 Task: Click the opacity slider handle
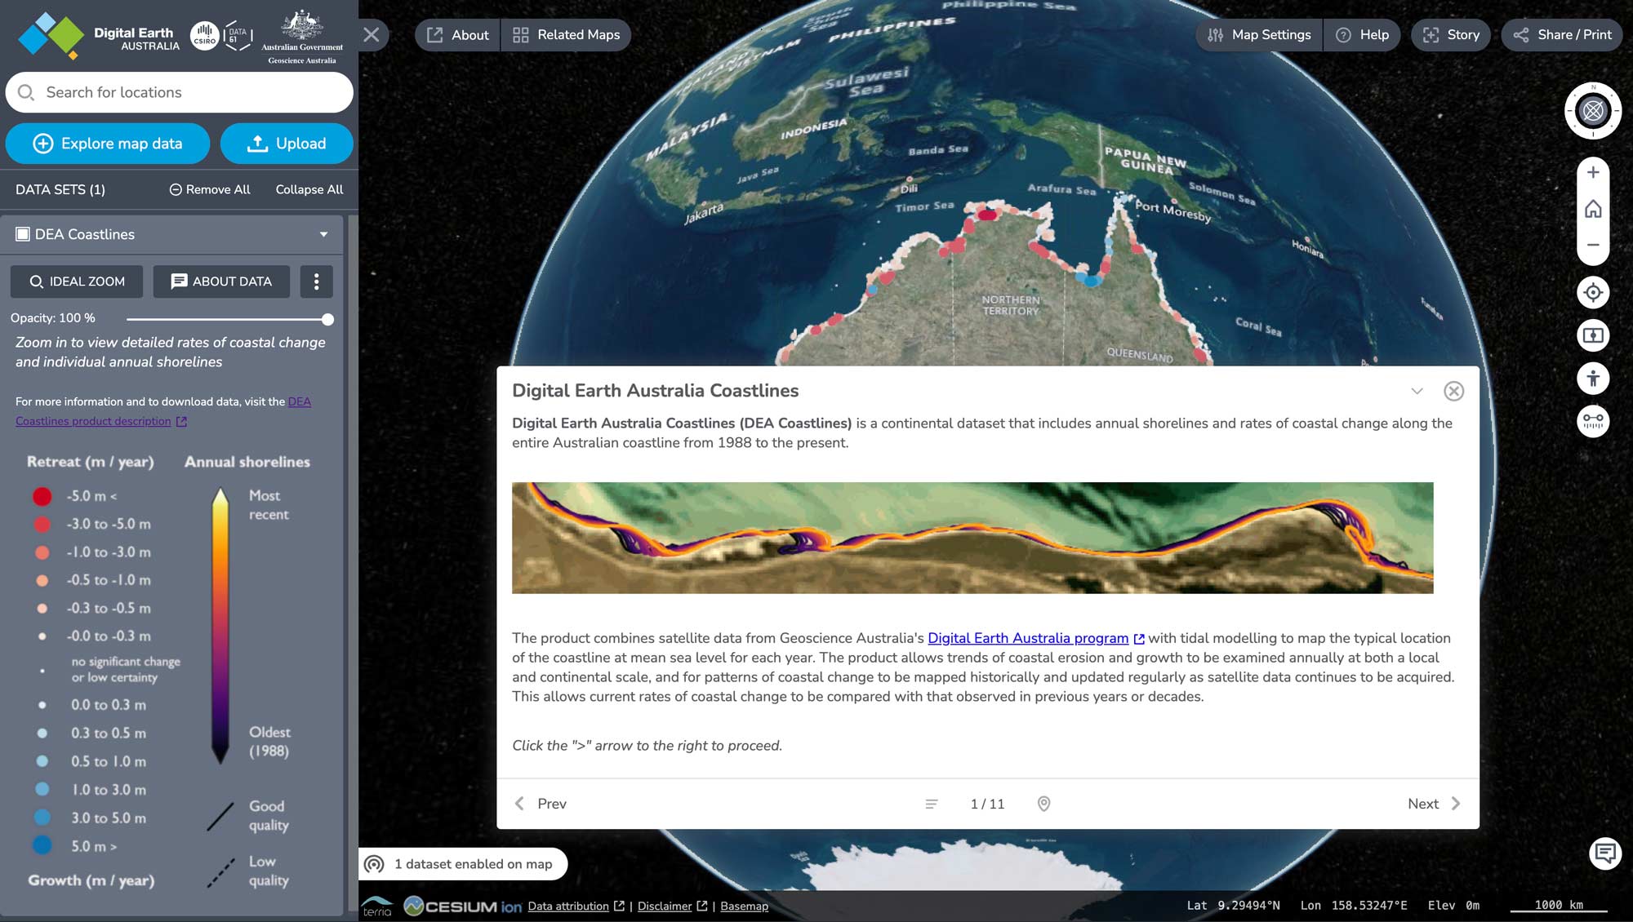pyautogui.click(x=327, y=319)
